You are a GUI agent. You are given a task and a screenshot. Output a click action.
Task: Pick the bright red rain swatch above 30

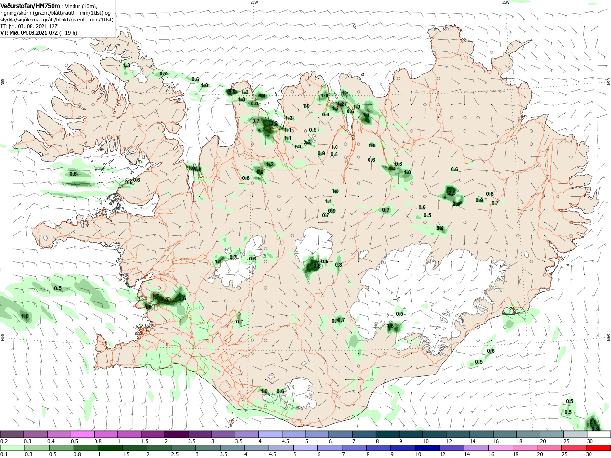click(599, 448)
